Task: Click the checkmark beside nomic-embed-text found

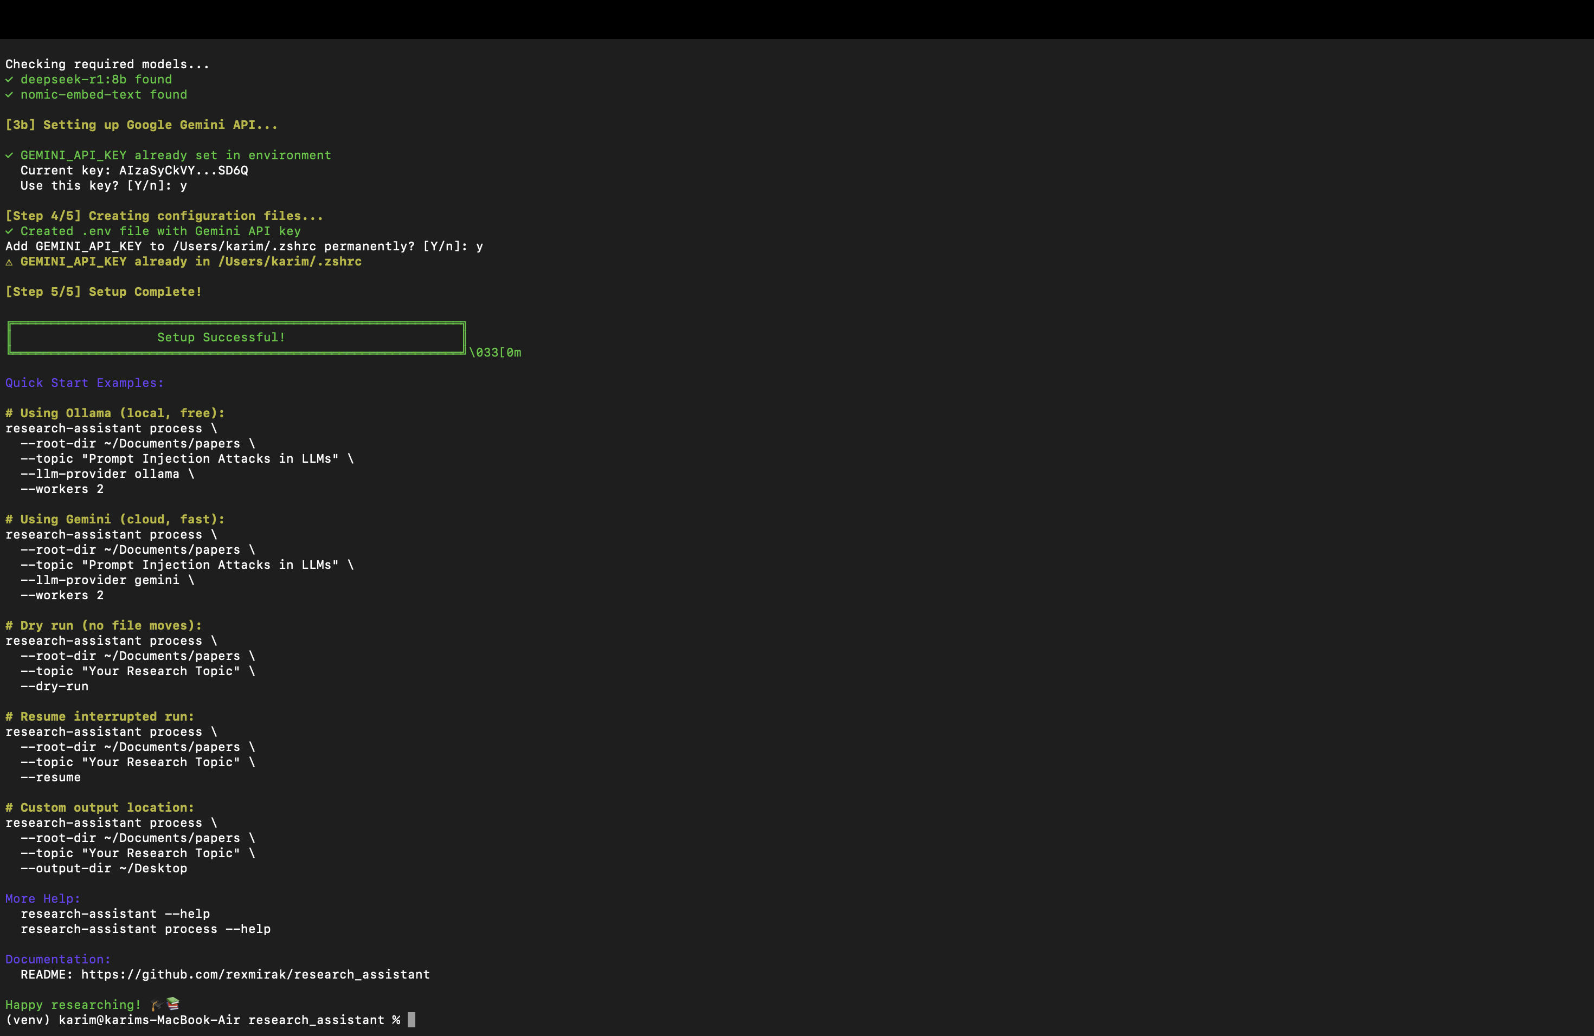Action: point(9,95)
